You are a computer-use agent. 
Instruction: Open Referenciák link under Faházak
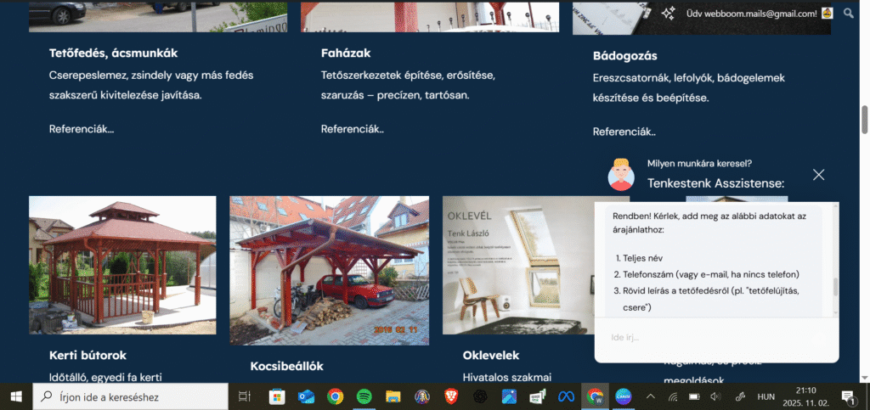(353, 129)
